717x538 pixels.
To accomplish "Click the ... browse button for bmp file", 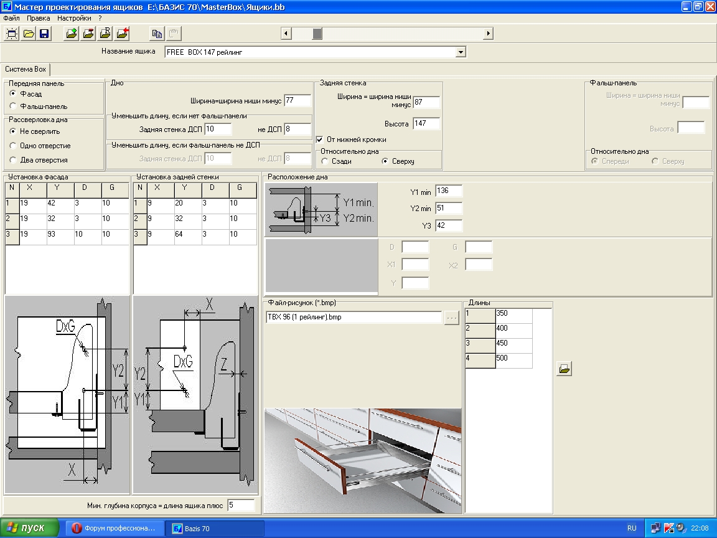I will tap(451, 318).
